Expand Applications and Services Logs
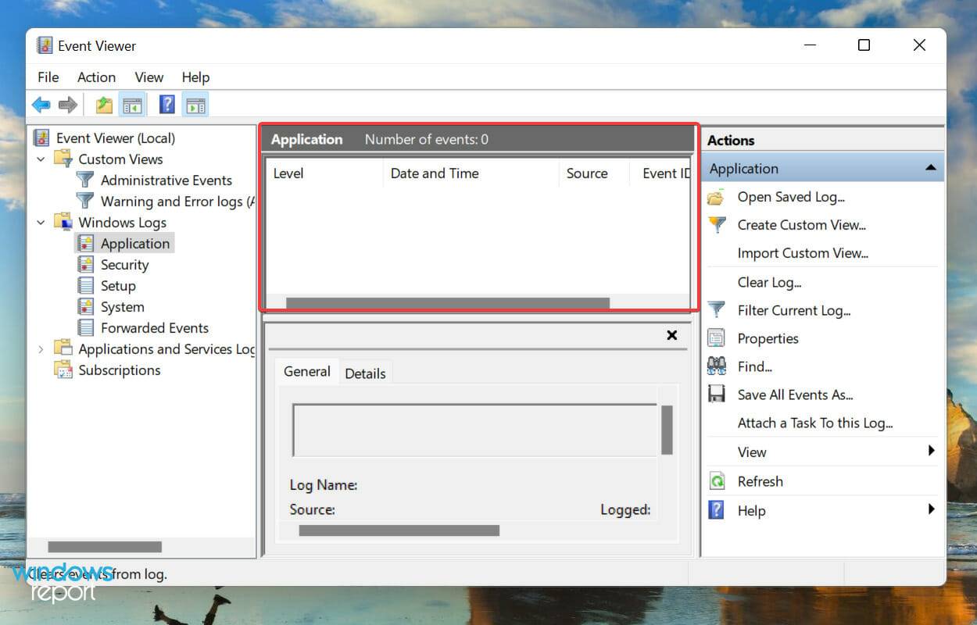 [x=41, y=349]
